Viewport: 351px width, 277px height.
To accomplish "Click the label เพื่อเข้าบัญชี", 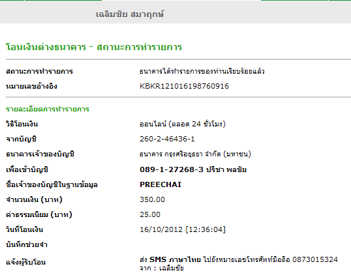I will click(x=27, y=169).
